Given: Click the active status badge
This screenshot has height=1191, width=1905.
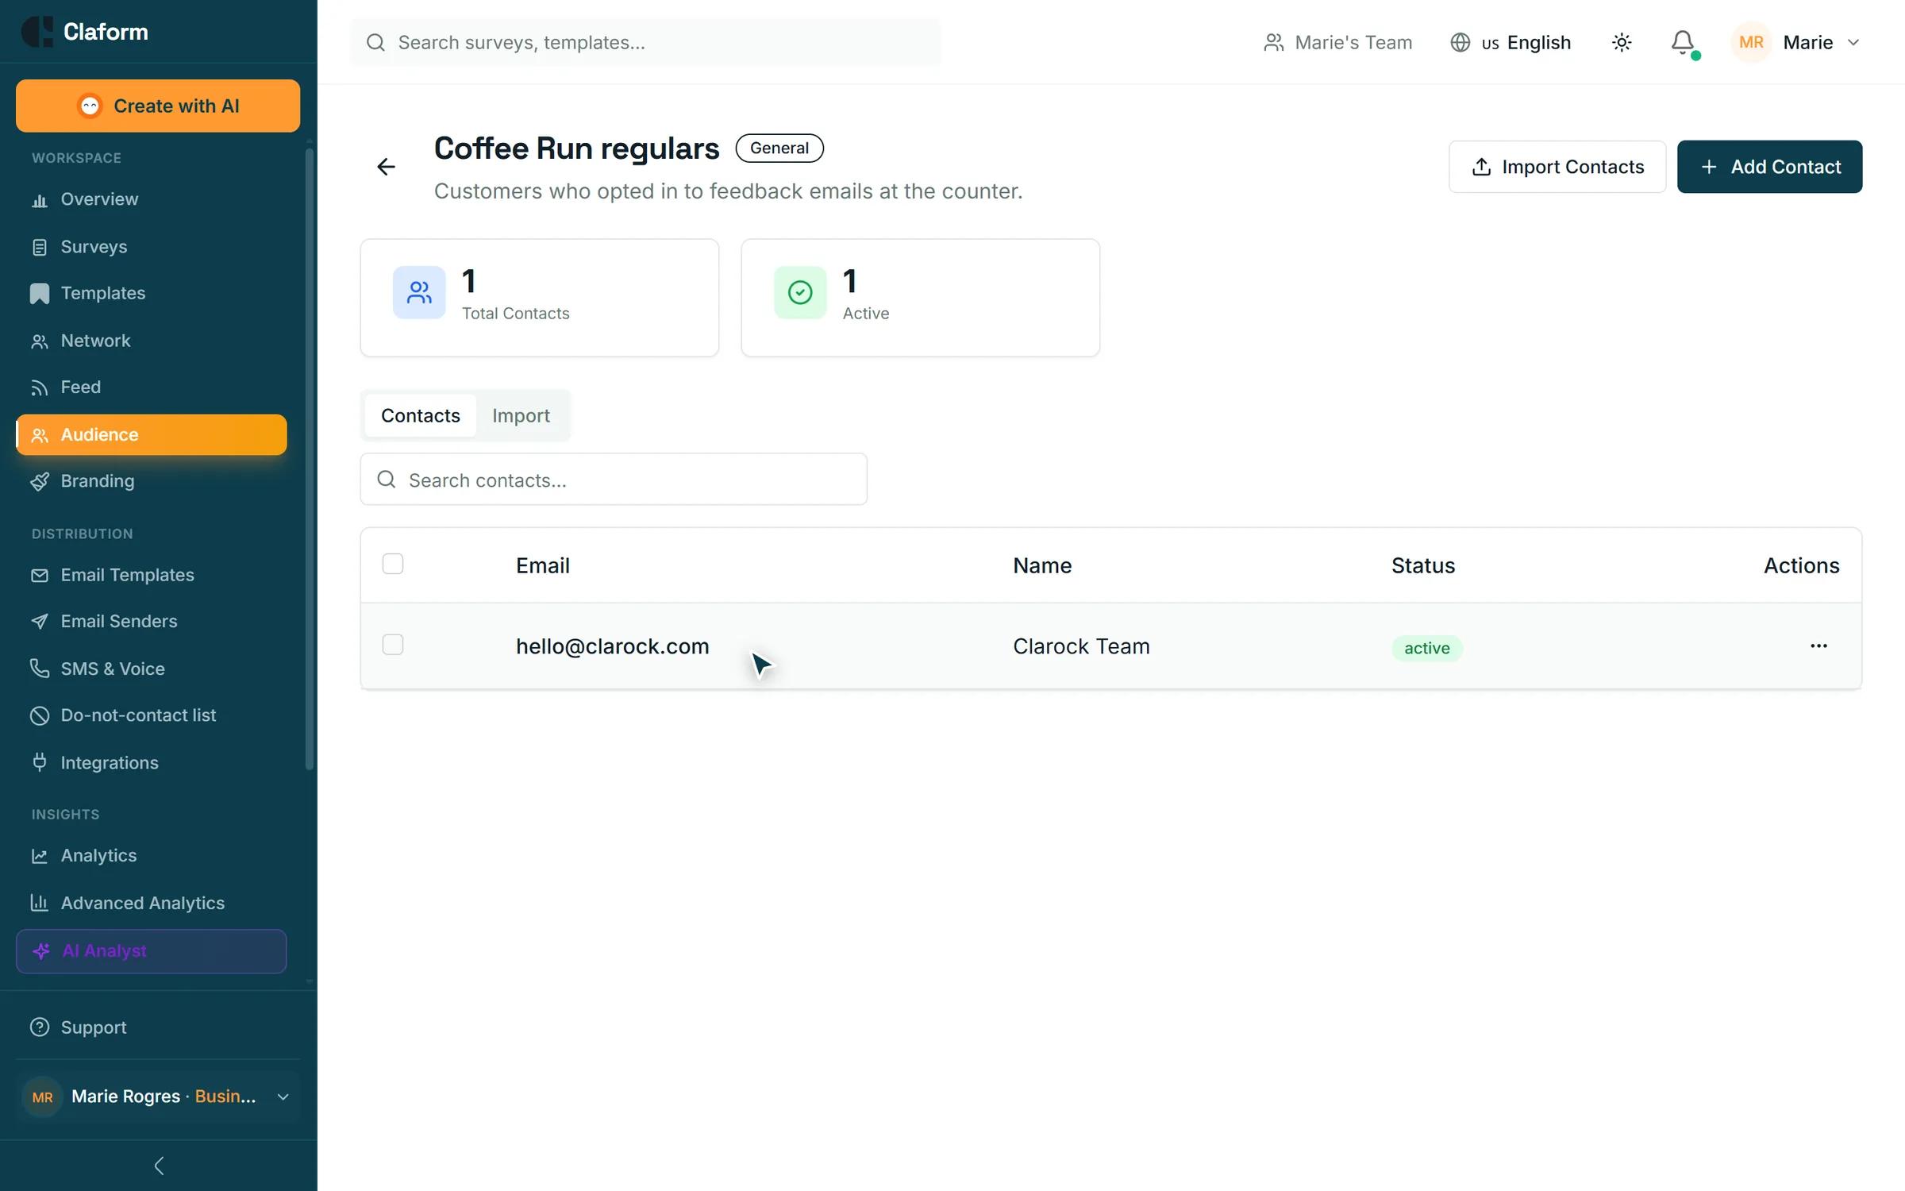Looking at the screenshot, I should [1427, 648].
